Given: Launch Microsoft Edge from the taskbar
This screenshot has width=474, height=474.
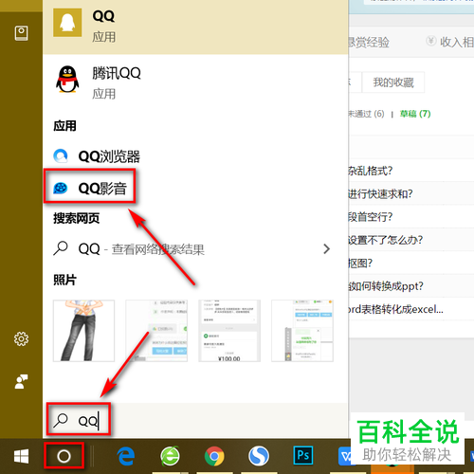Looking at the screenshot, I should pos(126,456).
